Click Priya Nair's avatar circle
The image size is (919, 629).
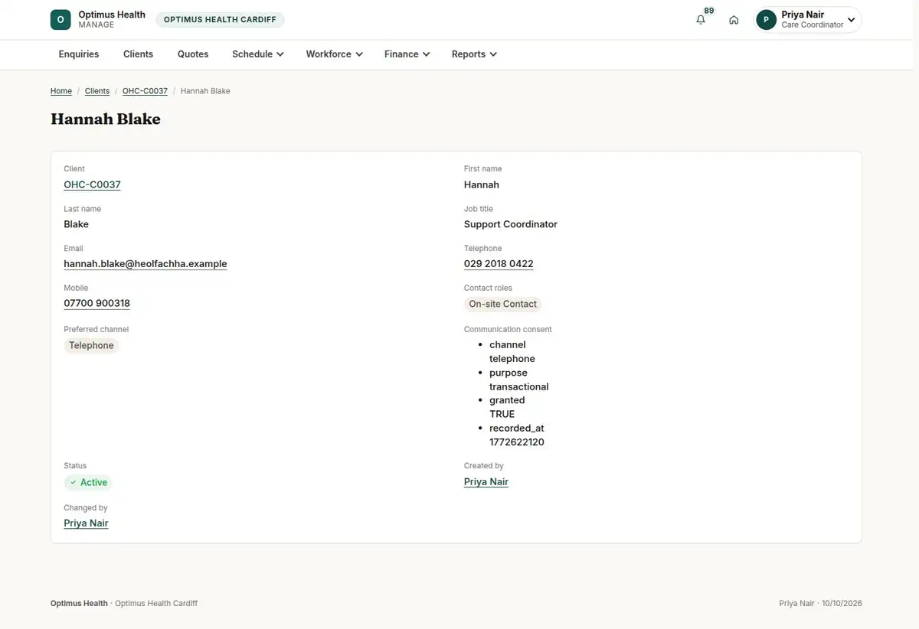pos(766,20)
